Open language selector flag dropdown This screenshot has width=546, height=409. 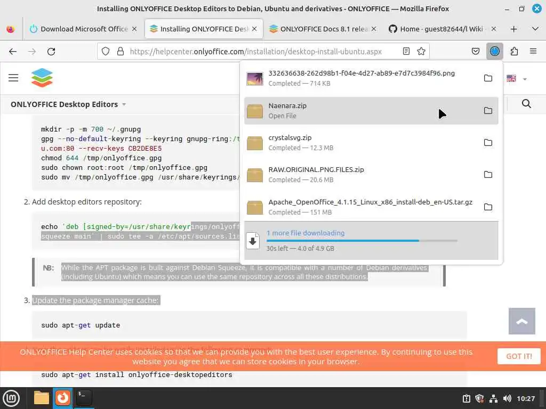[x=517, y=79]
